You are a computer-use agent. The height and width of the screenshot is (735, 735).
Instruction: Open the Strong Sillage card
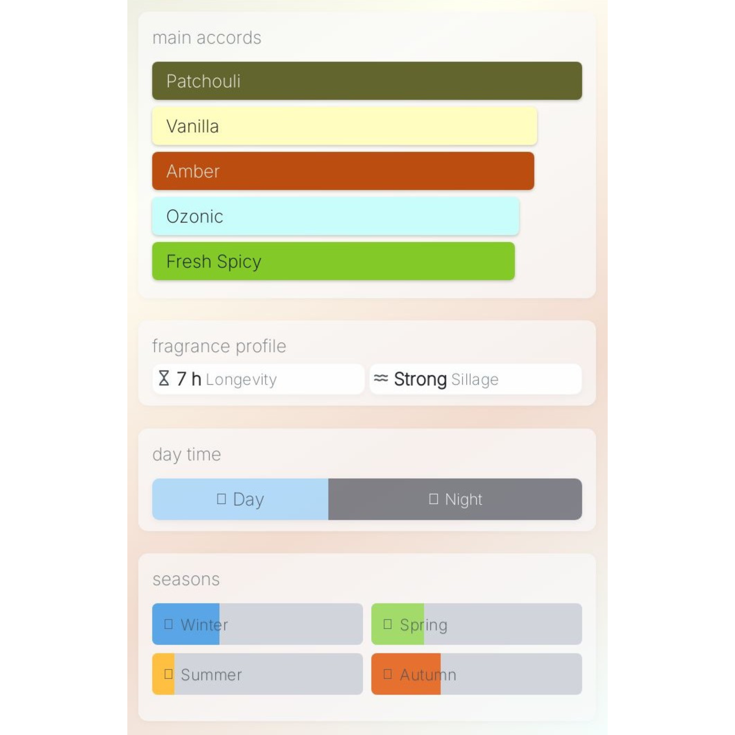(x=475, y=379)
